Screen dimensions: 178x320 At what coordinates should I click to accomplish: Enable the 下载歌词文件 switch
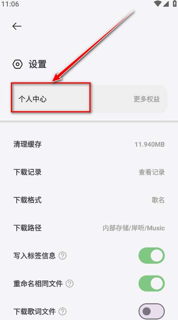[152, 311]
